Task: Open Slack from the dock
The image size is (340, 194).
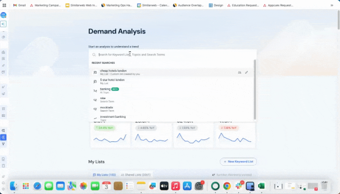Action: click(x=238, y=186)
